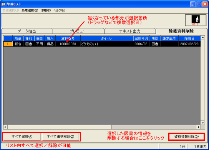The width and height of the screenshot is (209, 150).
Task: Open the ヘルプ(H) menu
Action: click(59, 10)
